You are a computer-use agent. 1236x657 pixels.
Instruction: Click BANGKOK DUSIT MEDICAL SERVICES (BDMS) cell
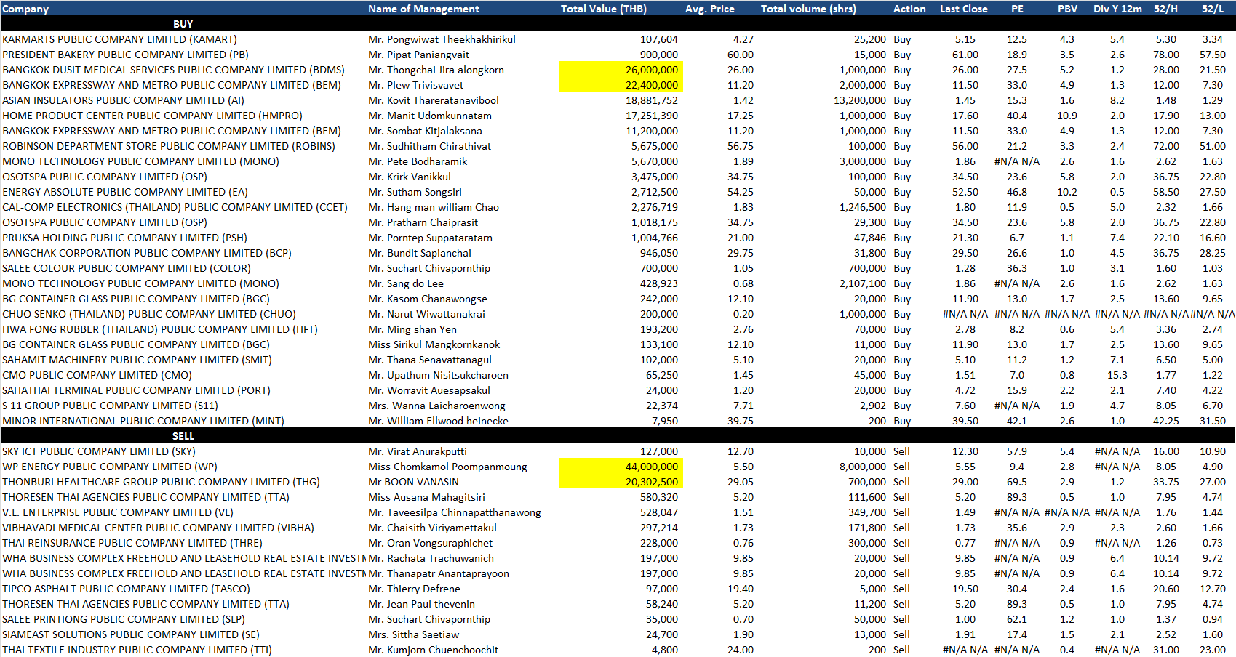click(173, 70)
